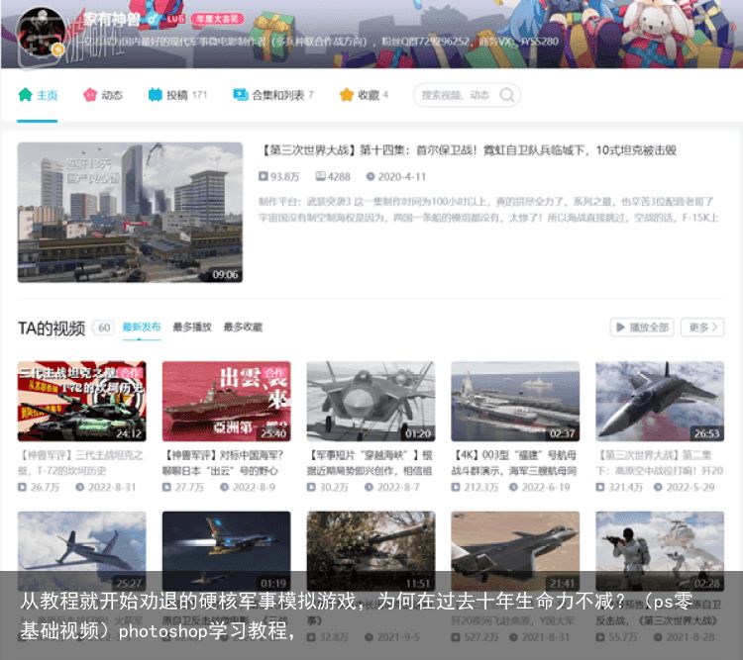Click the magnifier search icon

(507, 95)
